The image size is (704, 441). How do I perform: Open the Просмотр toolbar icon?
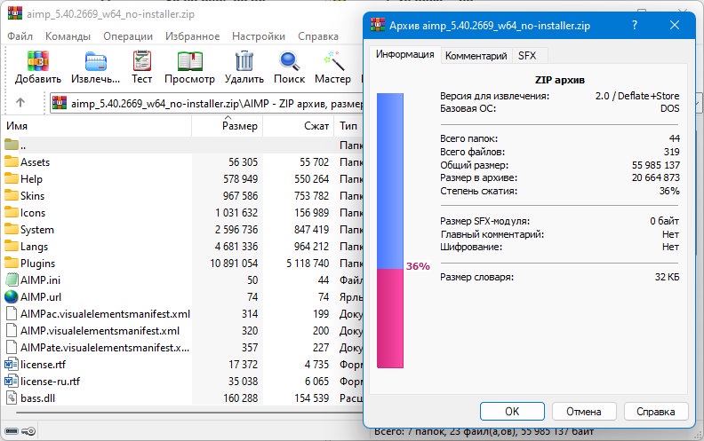click(x=190, y=61)
